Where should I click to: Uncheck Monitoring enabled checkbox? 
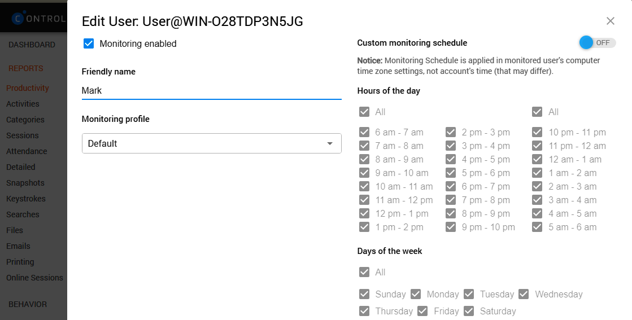[89, 43]
